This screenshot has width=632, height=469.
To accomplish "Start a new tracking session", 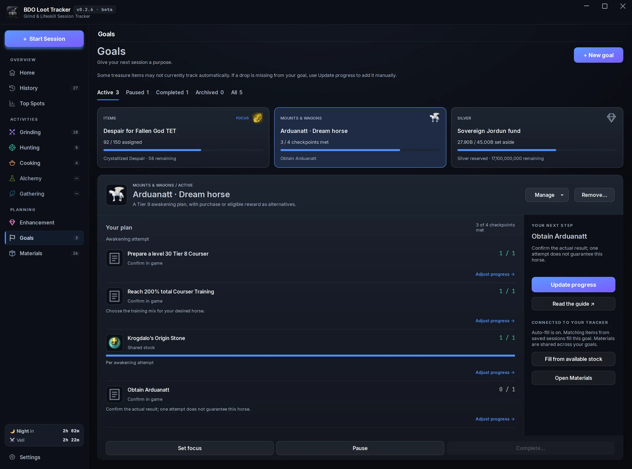I will (44, 39).
